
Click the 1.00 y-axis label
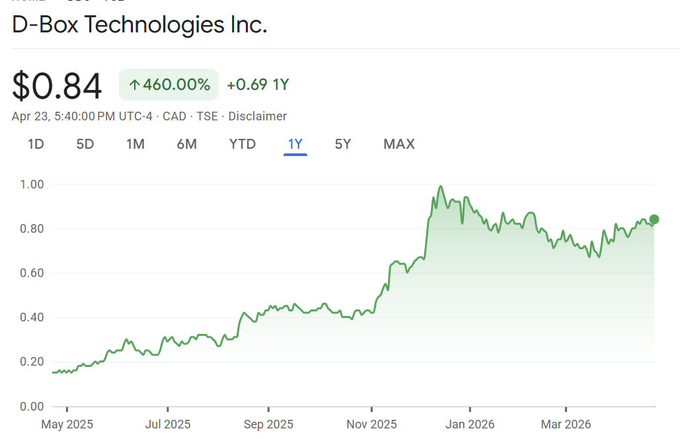pyautogui.click(x=31, y=184)
